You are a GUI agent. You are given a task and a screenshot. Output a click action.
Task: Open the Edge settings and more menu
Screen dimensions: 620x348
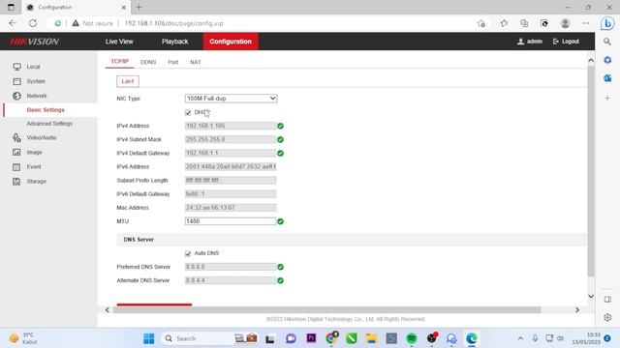click(x=586, y=23)
